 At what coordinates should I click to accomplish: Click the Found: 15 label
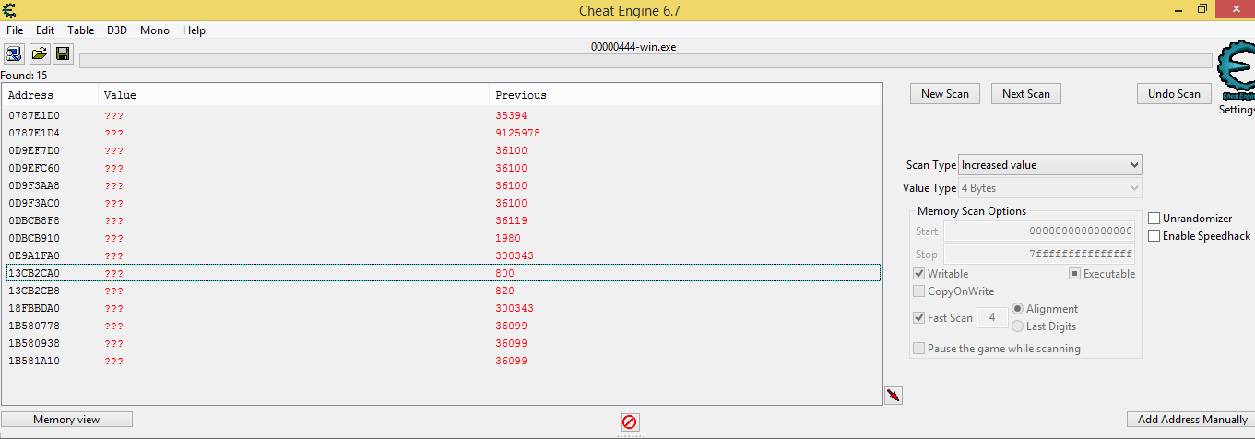tap(24, 76)
